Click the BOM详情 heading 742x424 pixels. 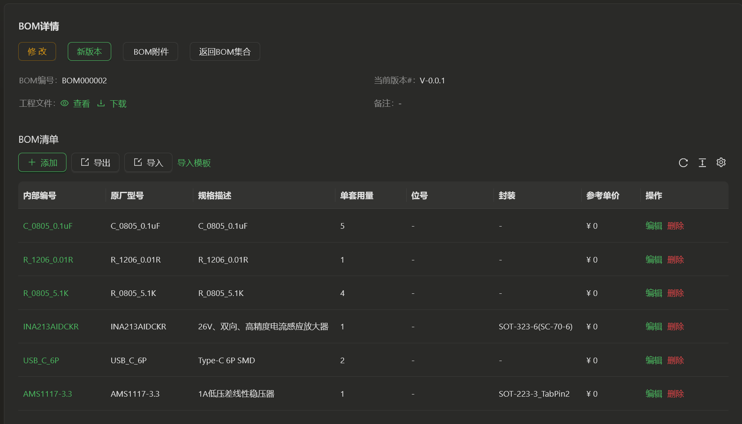39,26
